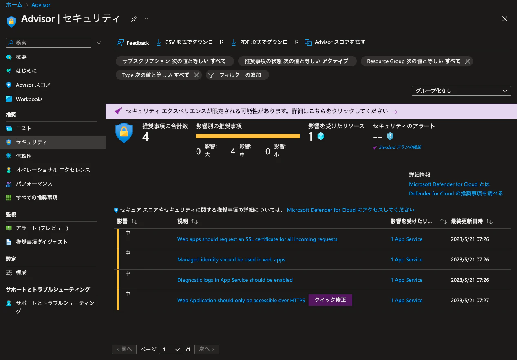Screen dimensions: 517x360
Task: Click 1 App Service in SSL certificate row
Action: tap(407, 239)
